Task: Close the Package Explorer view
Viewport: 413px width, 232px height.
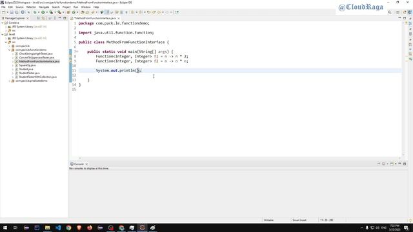Action: 28,18
